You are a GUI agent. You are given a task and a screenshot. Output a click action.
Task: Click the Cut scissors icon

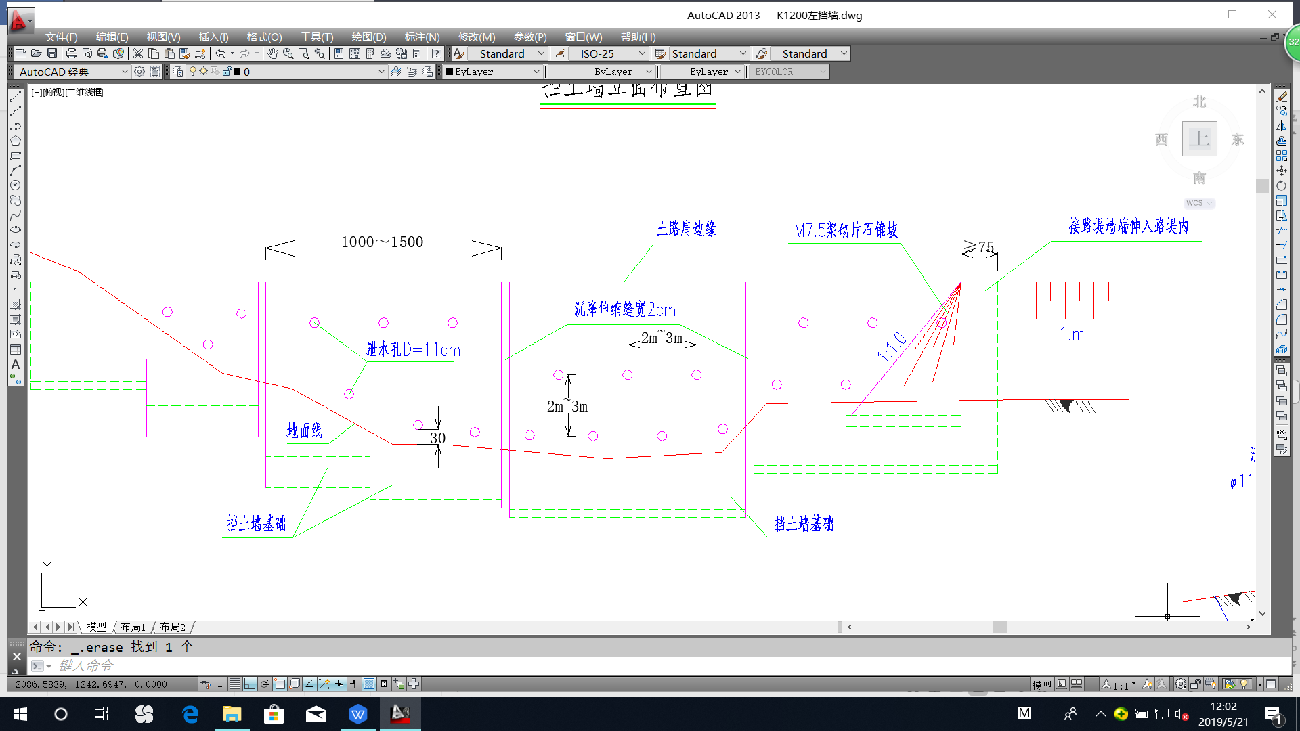(x=138, y=53)
